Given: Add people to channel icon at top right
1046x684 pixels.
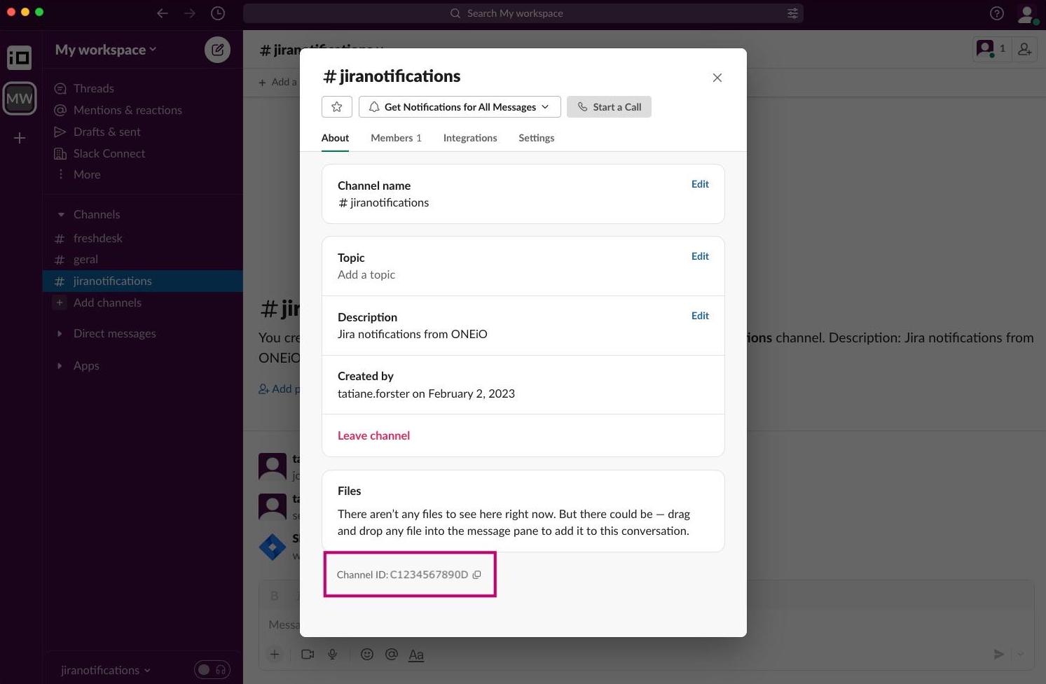Looking at the screenshot, I should (1024, 49).
